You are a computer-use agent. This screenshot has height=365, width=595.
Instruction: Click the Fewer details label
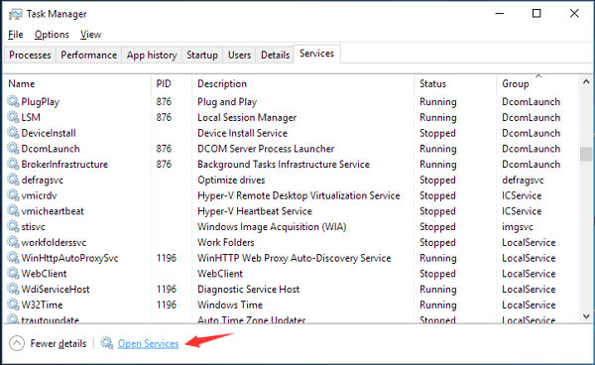[x=59, y=343]
